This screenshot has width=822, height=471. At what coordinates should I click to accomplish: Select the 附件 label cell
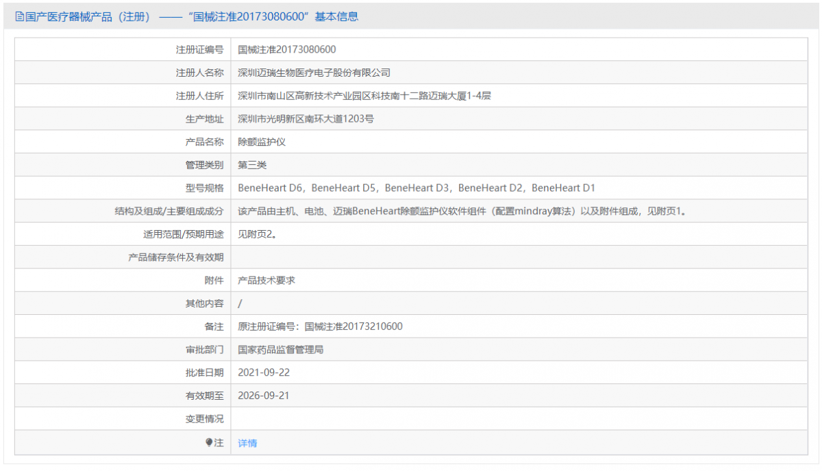point(123,281)
